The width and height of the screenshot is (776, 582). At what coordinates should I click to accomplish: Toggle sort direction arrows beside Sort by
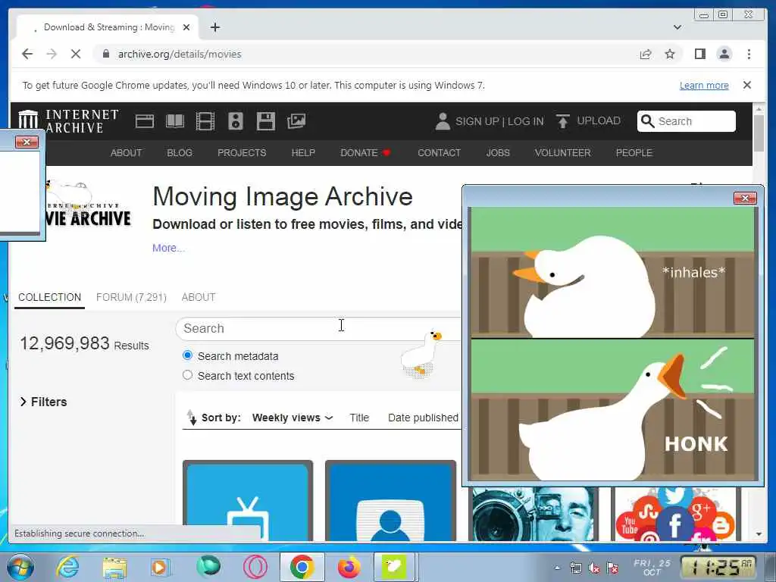click(192, 418)
